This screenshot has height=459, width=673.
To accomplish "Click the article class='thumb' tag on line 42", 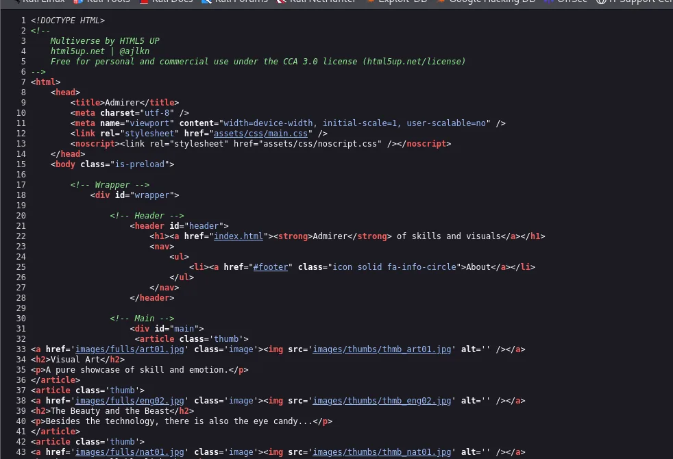I will 88,442.
